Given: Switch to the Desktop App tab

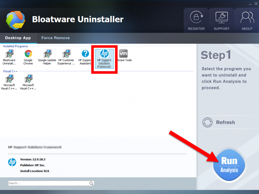Looking at the screenshot, I should click(18, 38).
